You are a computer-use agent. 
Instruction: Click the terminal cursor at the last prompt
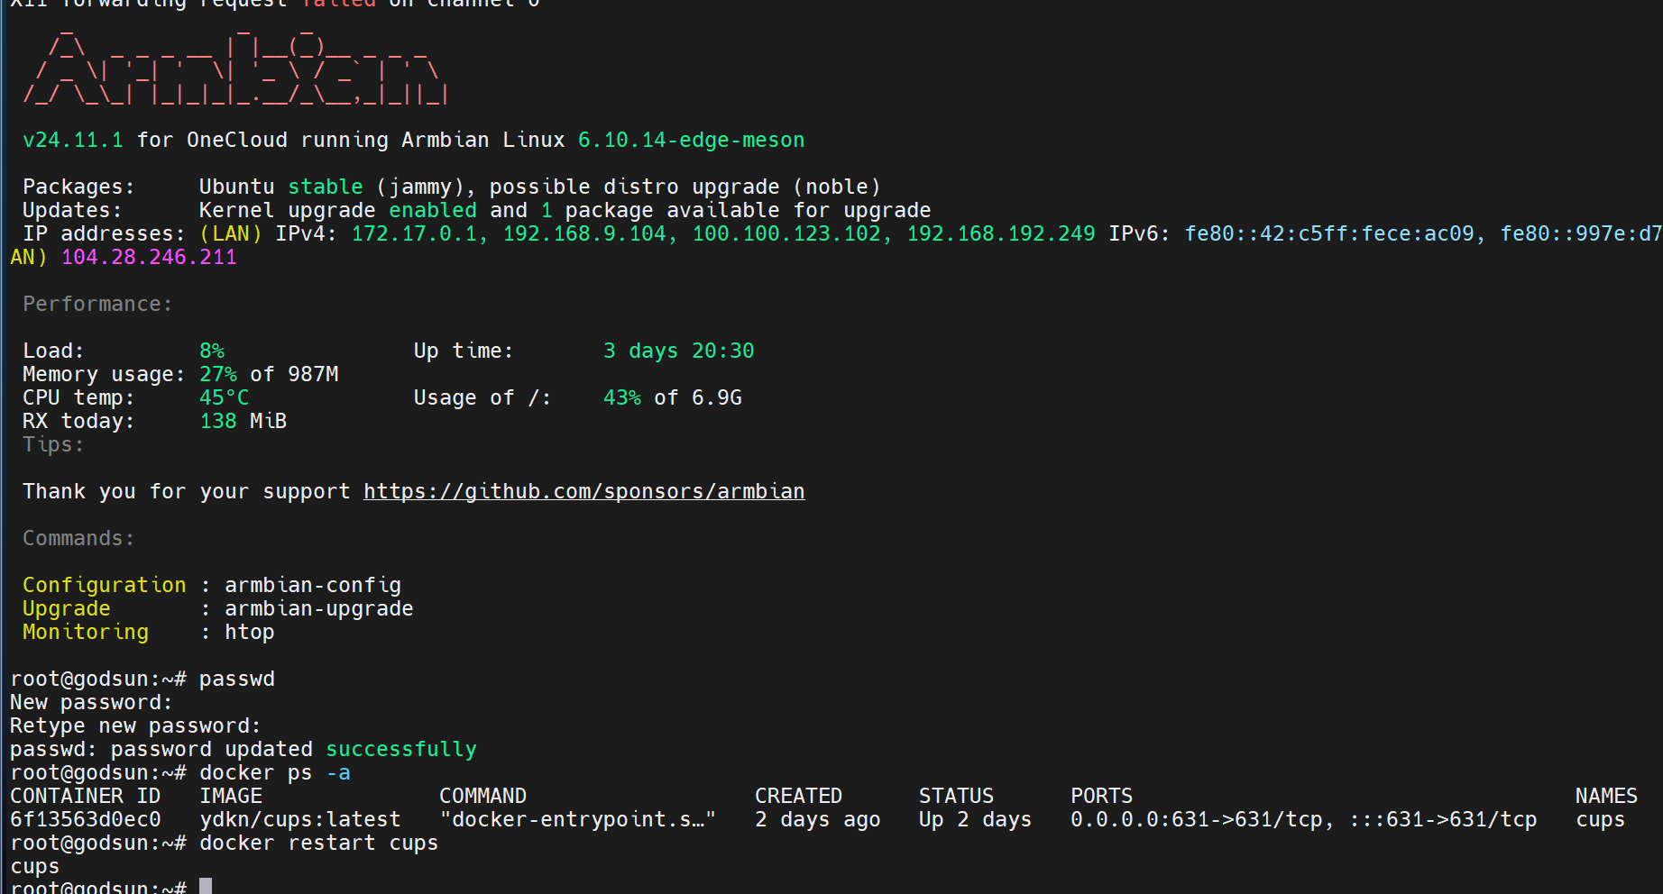pos(206,886)
